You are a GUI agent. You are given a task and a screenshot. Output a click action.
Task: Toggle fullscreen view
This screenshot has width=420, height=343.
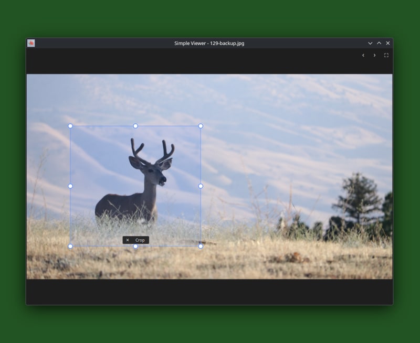coord(386,56)
